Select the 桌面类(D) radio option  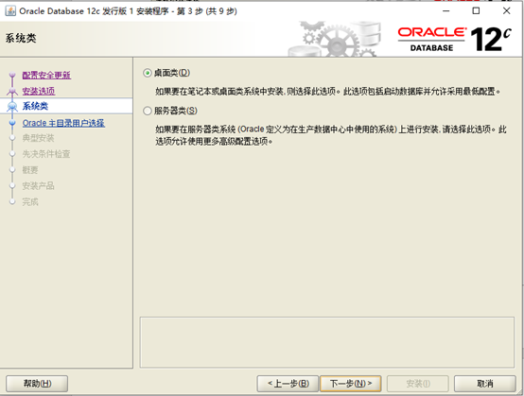click(x=166, y=73)
